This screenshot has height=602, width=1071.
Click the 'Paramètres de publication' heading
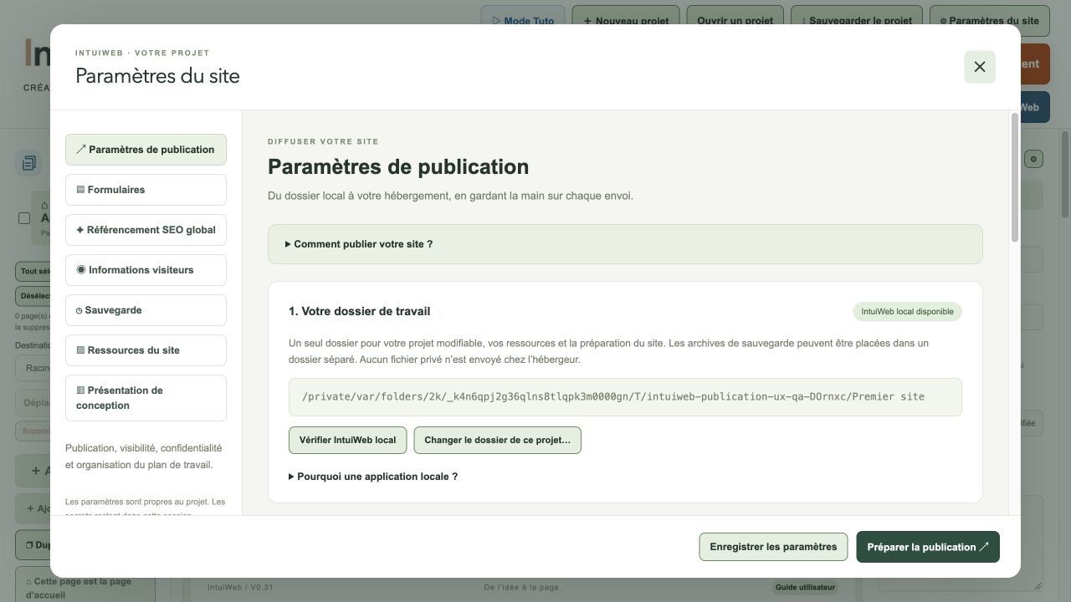[398, 166]
